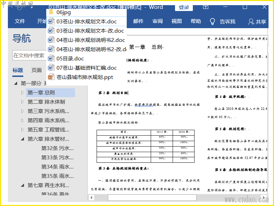
Task: Switch to the 视图 ribbon tab
Action: click(176, 21)
